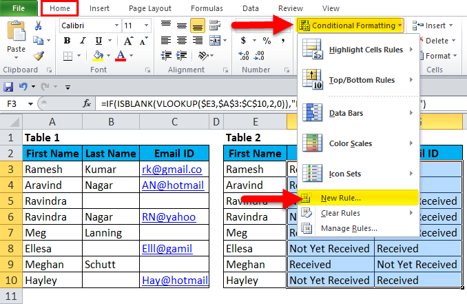This screenshot has height=304, width=467.
Task: Increase indent
Action: pyautogui.click(x=181, y=55)
